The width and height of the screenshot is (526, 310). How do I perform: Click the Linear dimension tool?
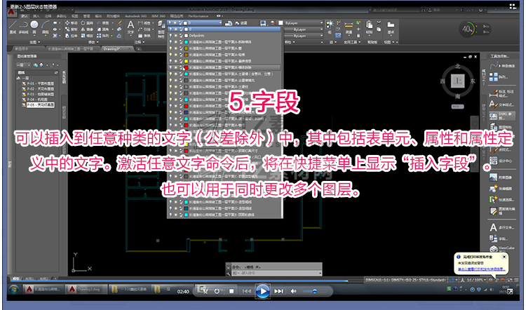tap(144, 23)
